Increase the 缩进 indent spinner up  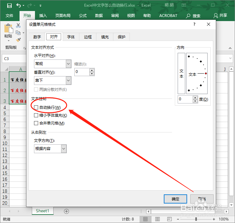92,70
